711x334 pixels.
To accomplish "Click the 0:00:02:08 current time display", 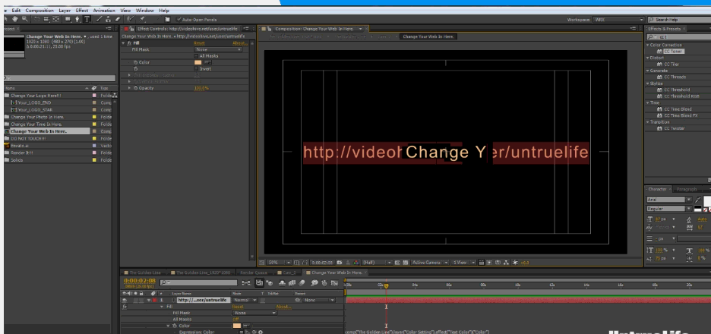I will click(x=140, y=281).
